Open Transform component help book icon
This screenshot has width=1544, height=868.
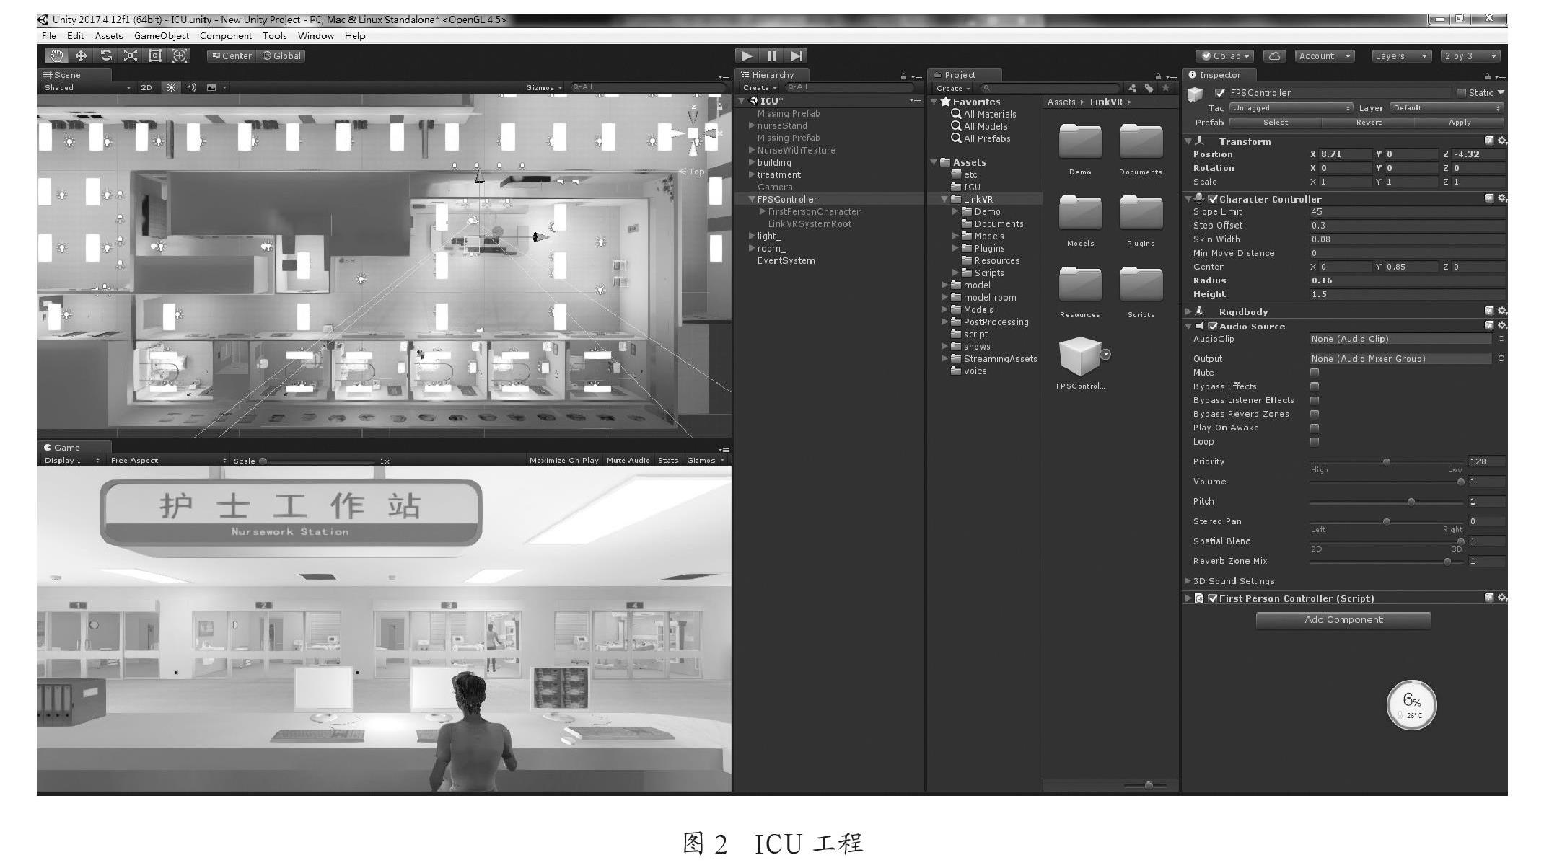point(1489,141)
